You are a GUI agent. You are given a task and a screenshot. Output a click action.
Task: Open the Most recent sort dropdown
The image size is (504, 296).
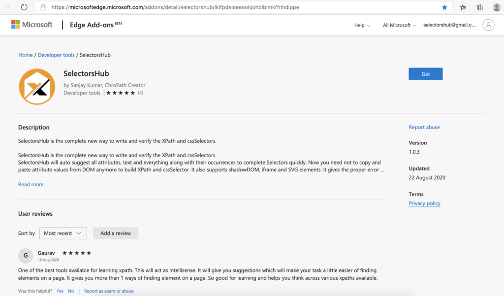[x=63, y=233]
